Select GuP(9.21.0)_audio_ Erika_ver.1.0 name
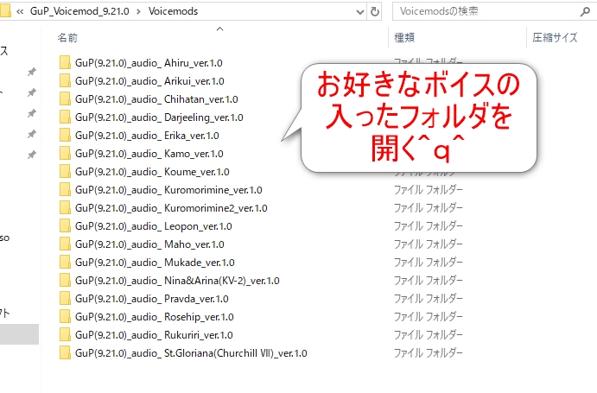Viewport: 597px width, 393px height. click(147, 136)
